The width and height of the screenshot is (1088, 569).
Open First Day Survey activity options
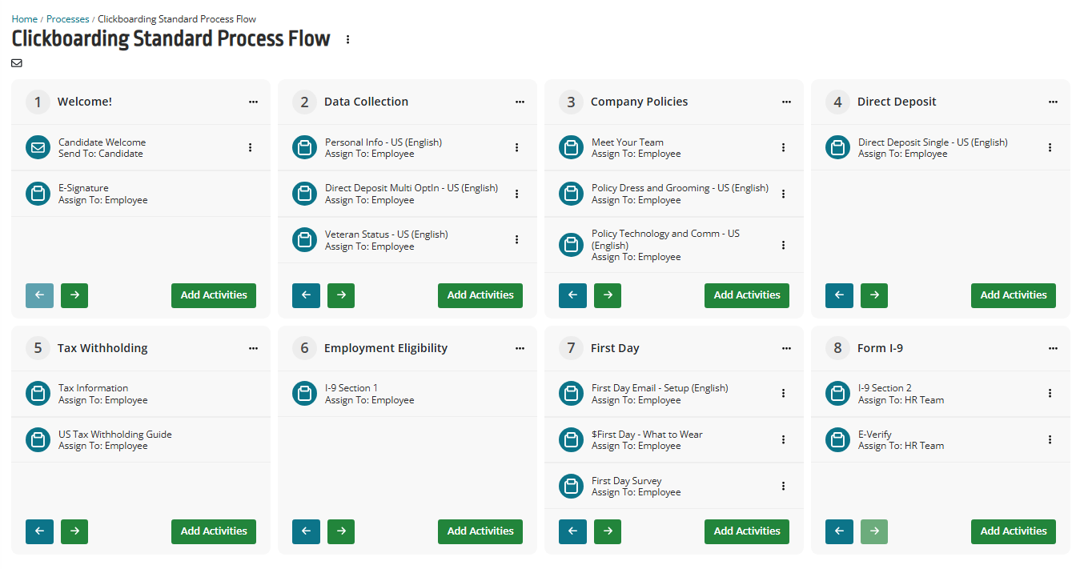pyautogui.click(x=783, y=486)
